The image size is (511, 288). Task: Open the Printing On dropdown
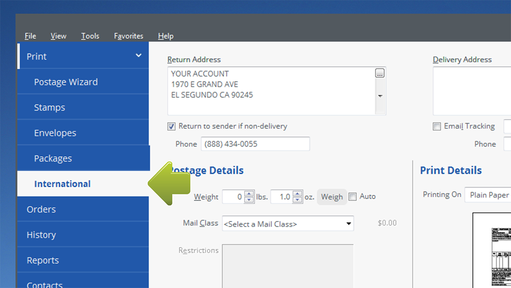(x=487, y=195)
